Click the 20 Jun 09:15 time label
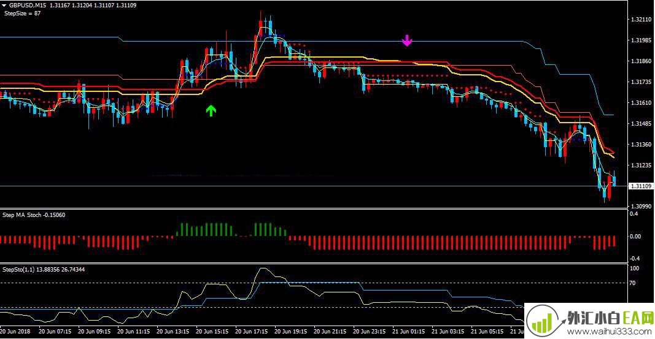The height and width of the screenshot is (339, 655). coord(94,332)
